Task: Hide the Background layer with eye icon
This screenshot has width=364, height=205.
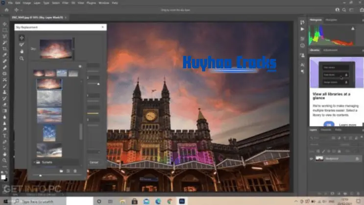Action: click(x=312, y=158)
